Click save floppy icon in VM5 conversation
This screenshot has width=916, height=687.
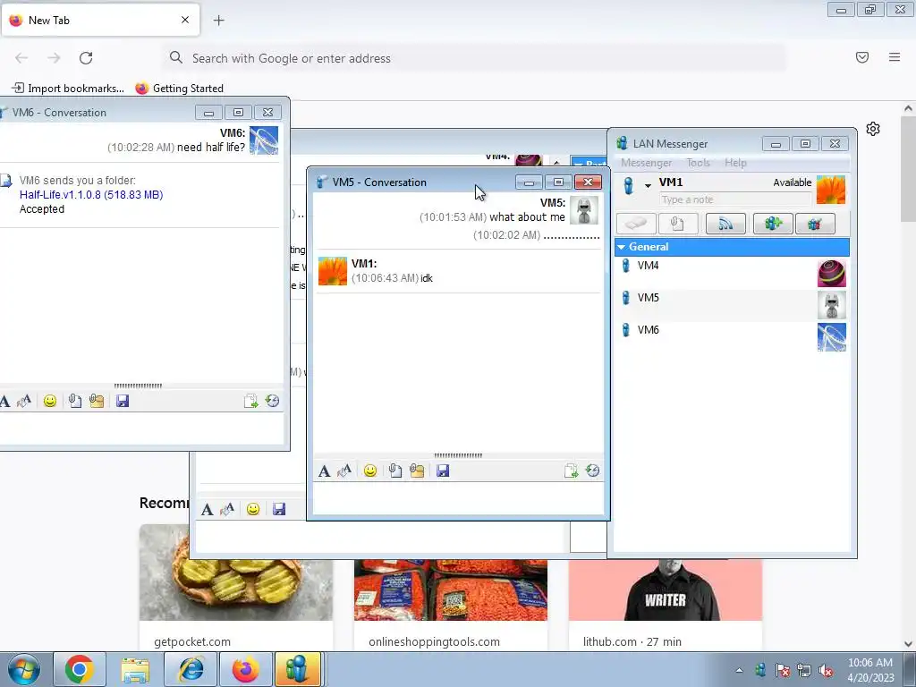coord(443,471)
